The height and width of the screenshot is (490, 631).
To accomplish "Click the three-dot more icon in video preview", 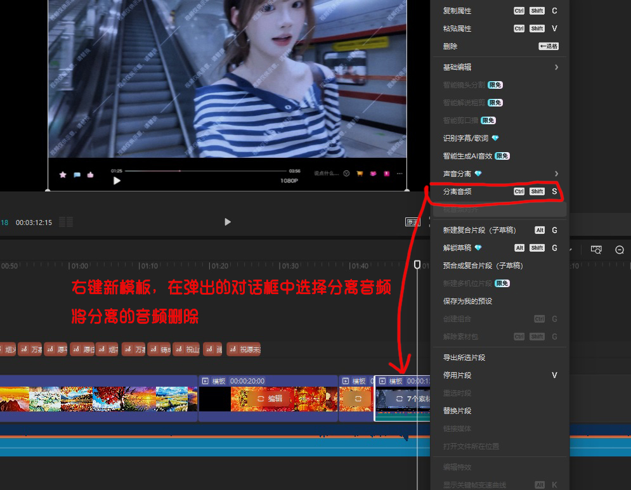I will [400, 173].
